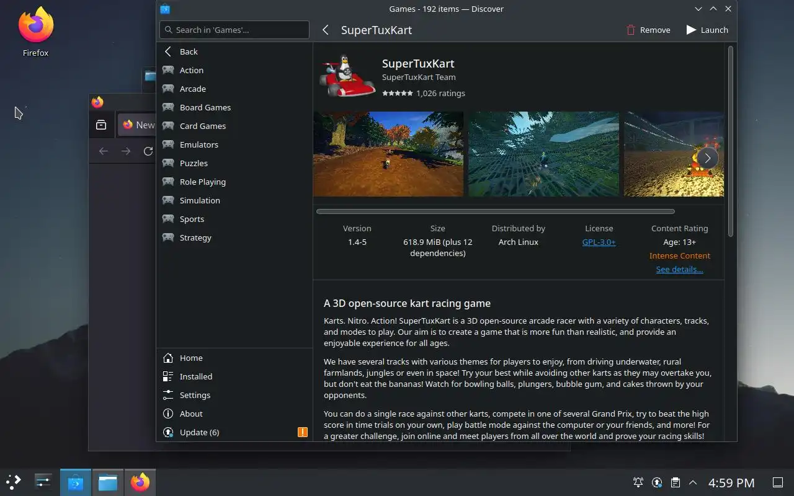The width and height of the screenshot is (794, 496).
Task: Select the New Tab tab in Firefox window
Action: (138, 125)
